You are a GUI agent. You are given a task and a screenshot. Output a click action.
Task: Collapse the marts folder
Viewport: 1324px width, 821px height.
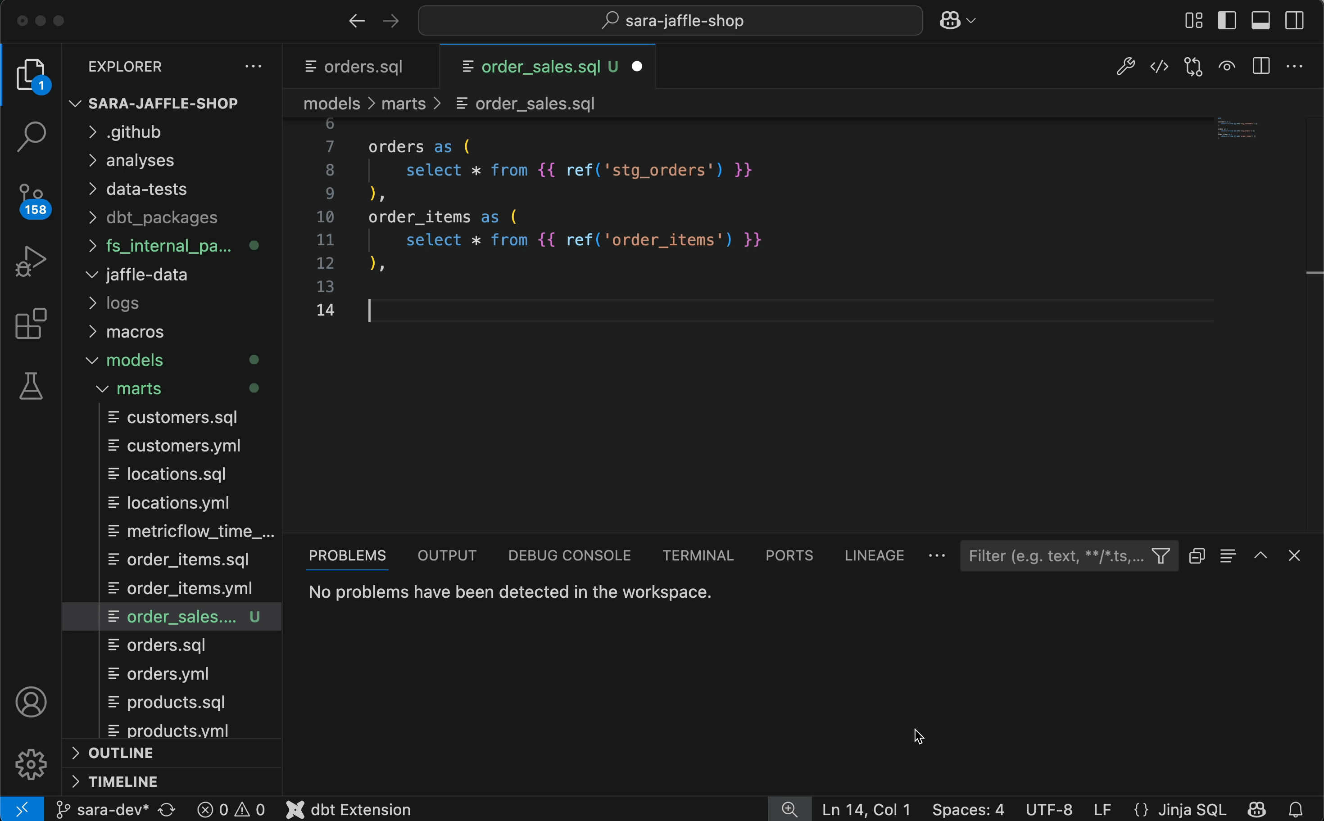139,388
